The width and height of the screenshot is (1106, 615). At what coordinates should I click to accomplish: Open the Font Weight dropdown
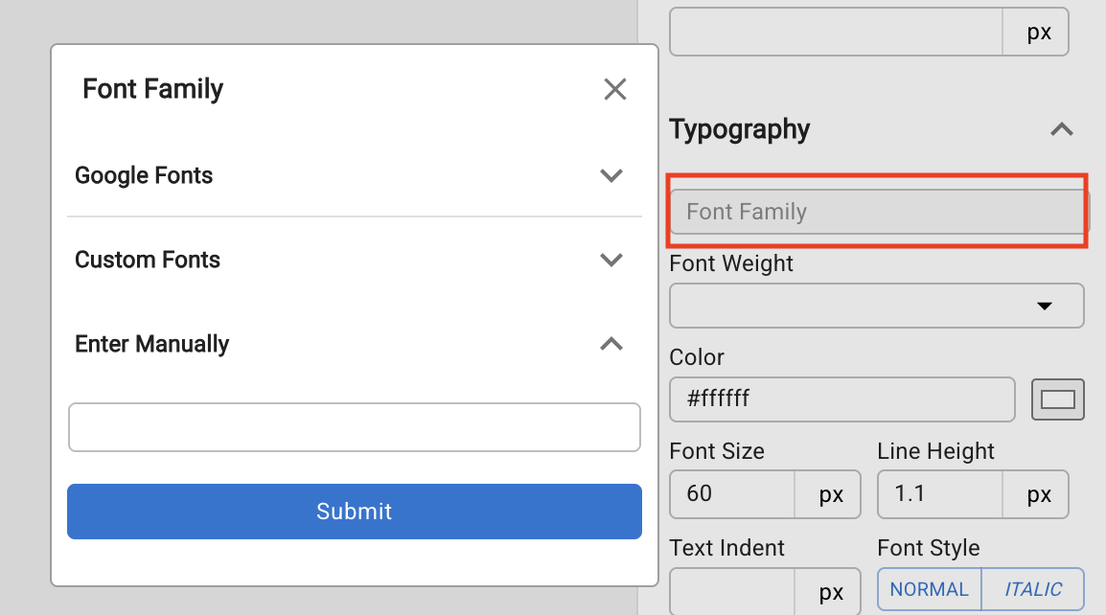coord(876,306)
